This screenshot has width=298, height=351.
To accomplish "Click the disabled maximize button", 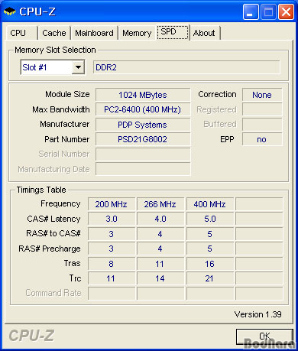I will tap(268, 11).
